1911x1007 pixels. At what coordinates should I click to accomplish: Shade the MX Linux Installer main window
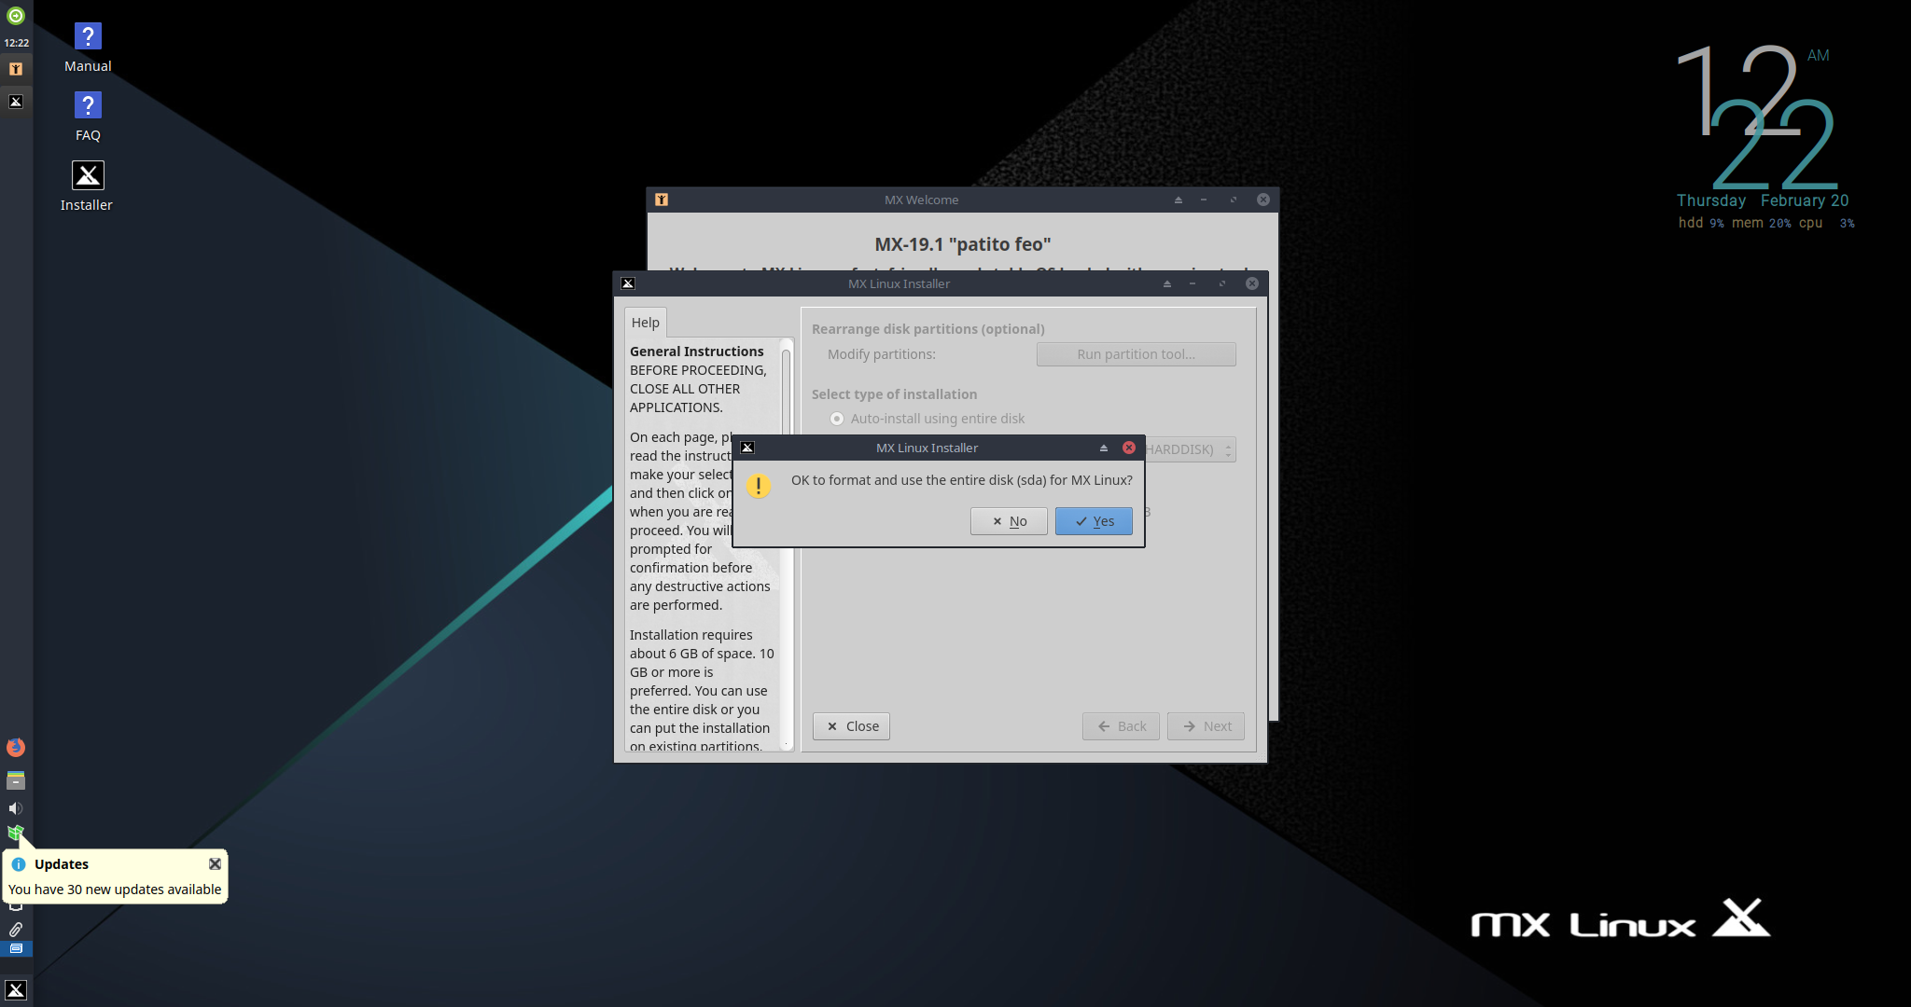pos(1167,283)
